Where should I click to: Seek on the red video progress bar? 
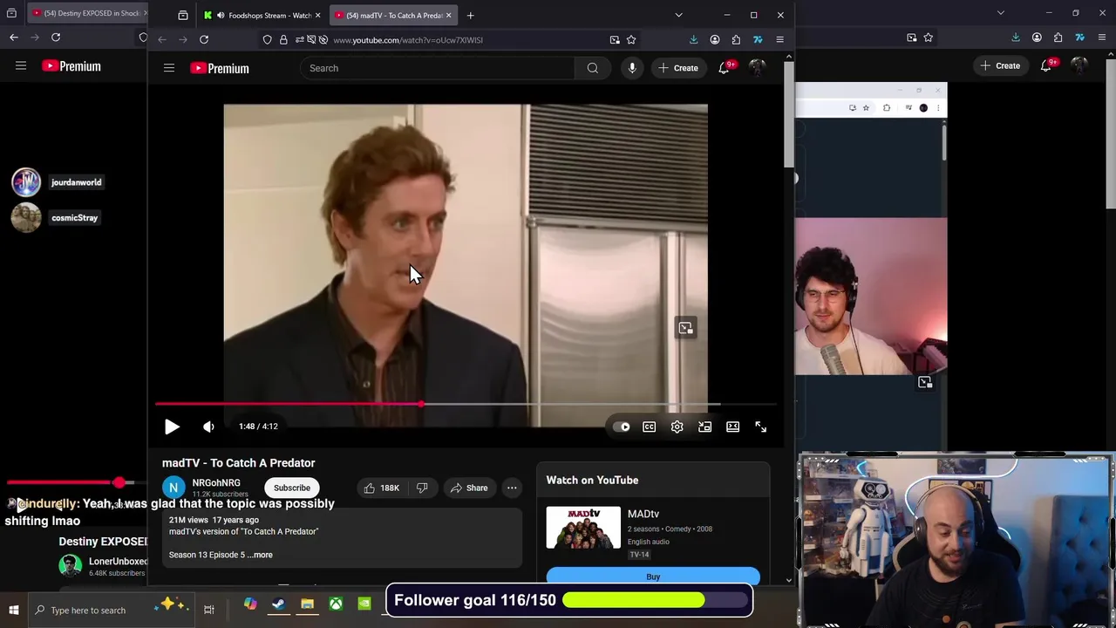click(466, 404)
